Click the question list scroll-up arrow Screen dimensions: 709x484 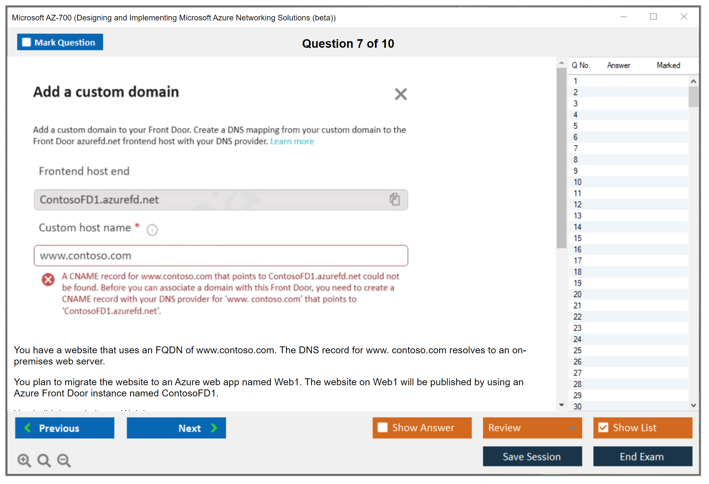click(x=693, y=81)
